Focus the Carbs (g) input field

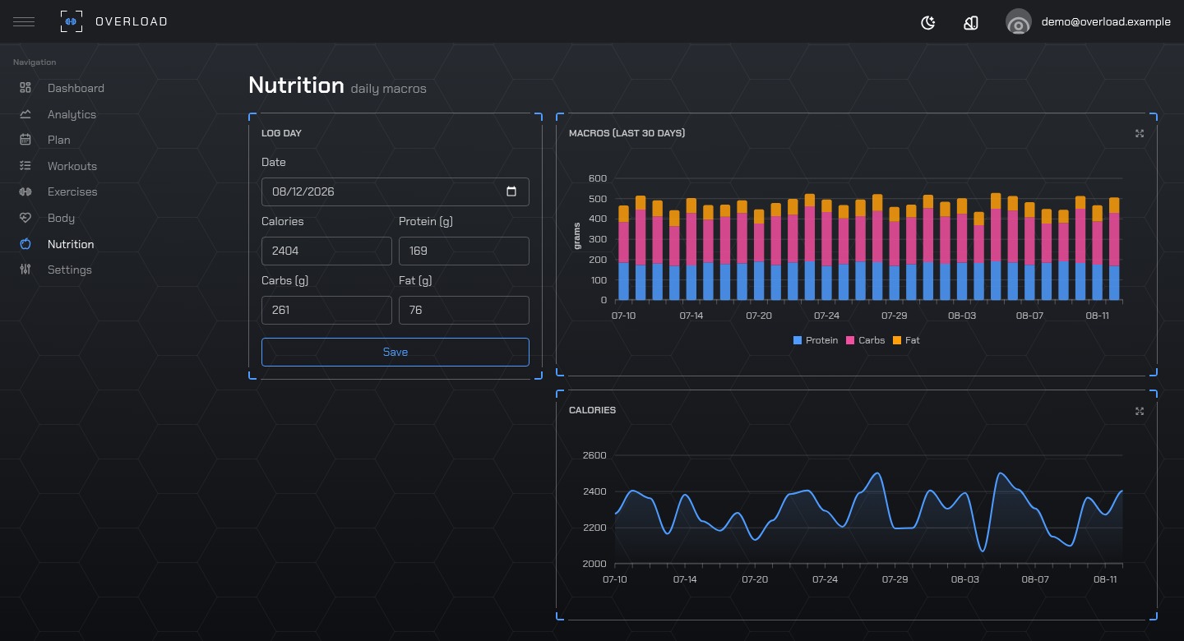[326, 310]
